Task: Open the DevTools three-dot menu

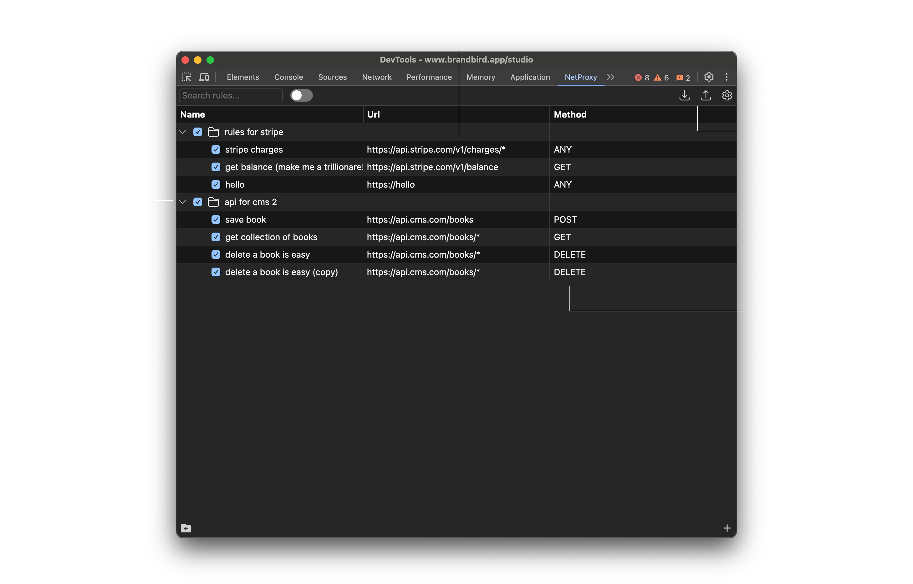Action: coord(726,77)
